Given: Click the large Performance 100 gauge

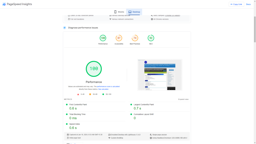Looking at the screenshot, I should coord(94,69).
